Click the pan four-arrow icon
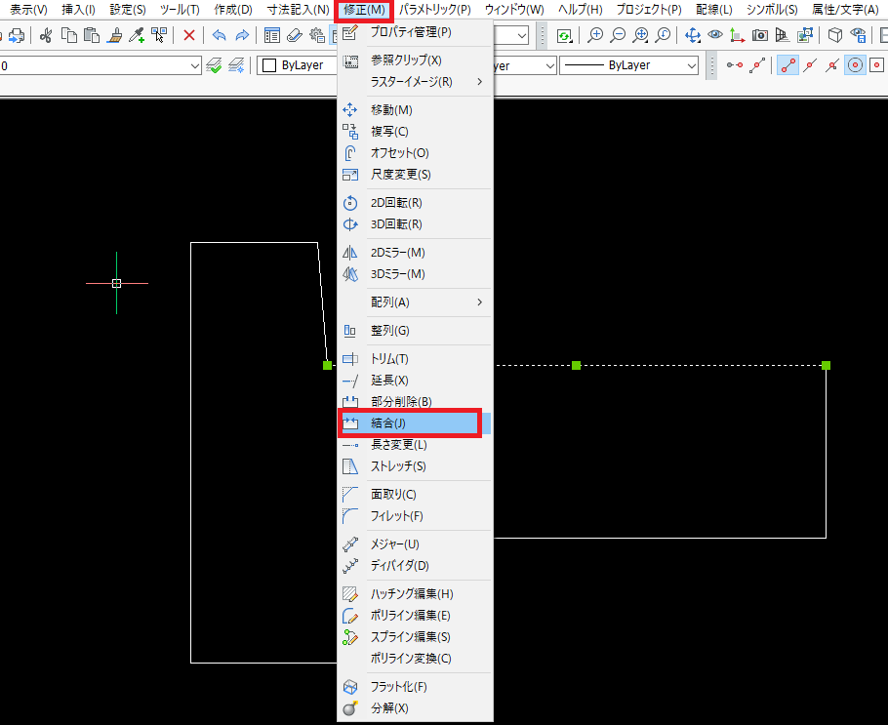This screenshot has width=888, height=725. (x=693, y=36)
